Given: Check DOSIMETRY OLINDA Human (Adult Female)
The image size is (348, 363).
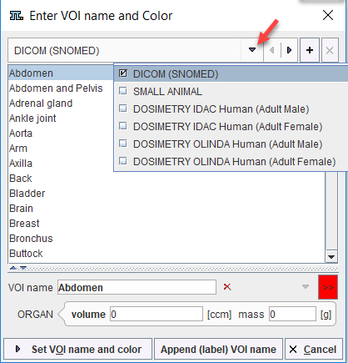Looking at the screenshot, I should click(123, 161).
